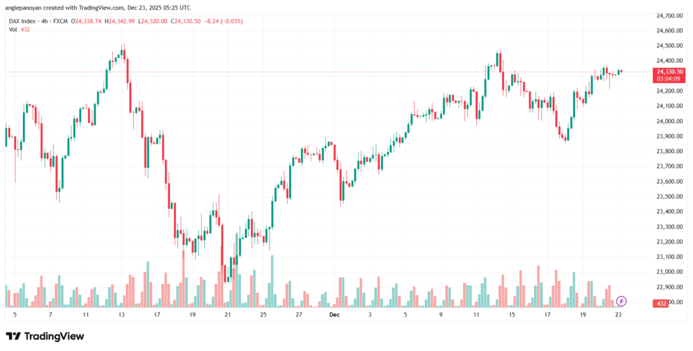The height and width of the screenshot is (351, 693).
Task: Click the TradingView logo
Action: [45, 336]
